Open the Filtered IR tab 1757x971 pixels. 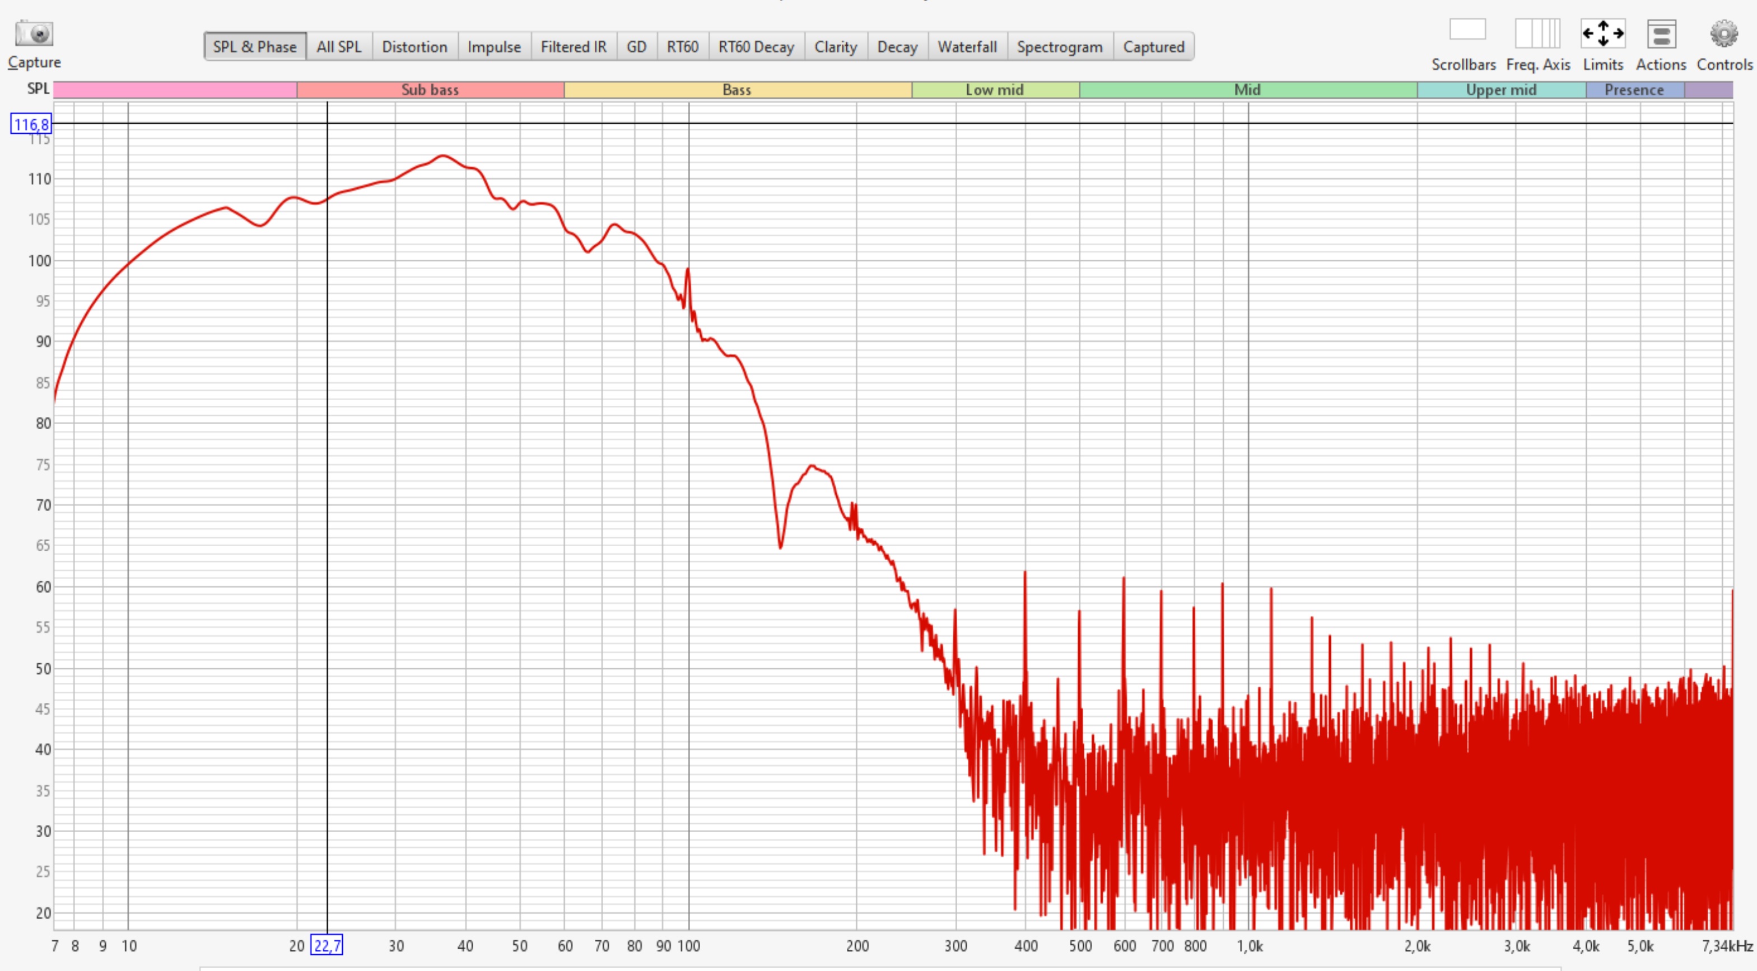[574, 46]
